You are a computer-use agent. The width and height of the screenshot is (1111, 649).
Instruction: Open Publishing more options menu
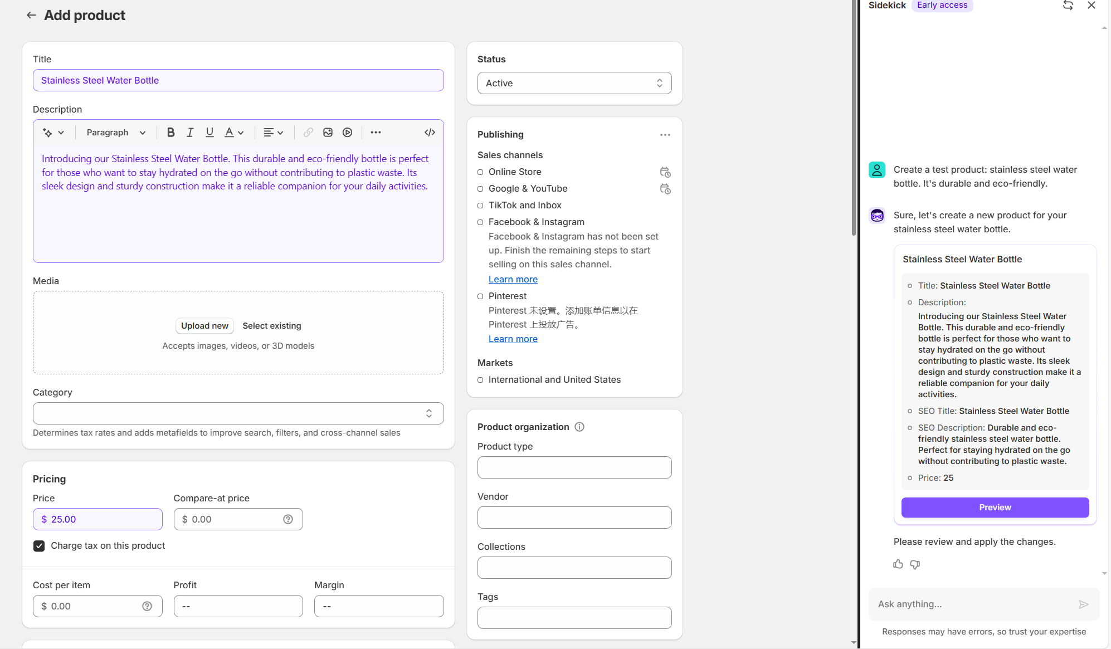coord(665,135)
